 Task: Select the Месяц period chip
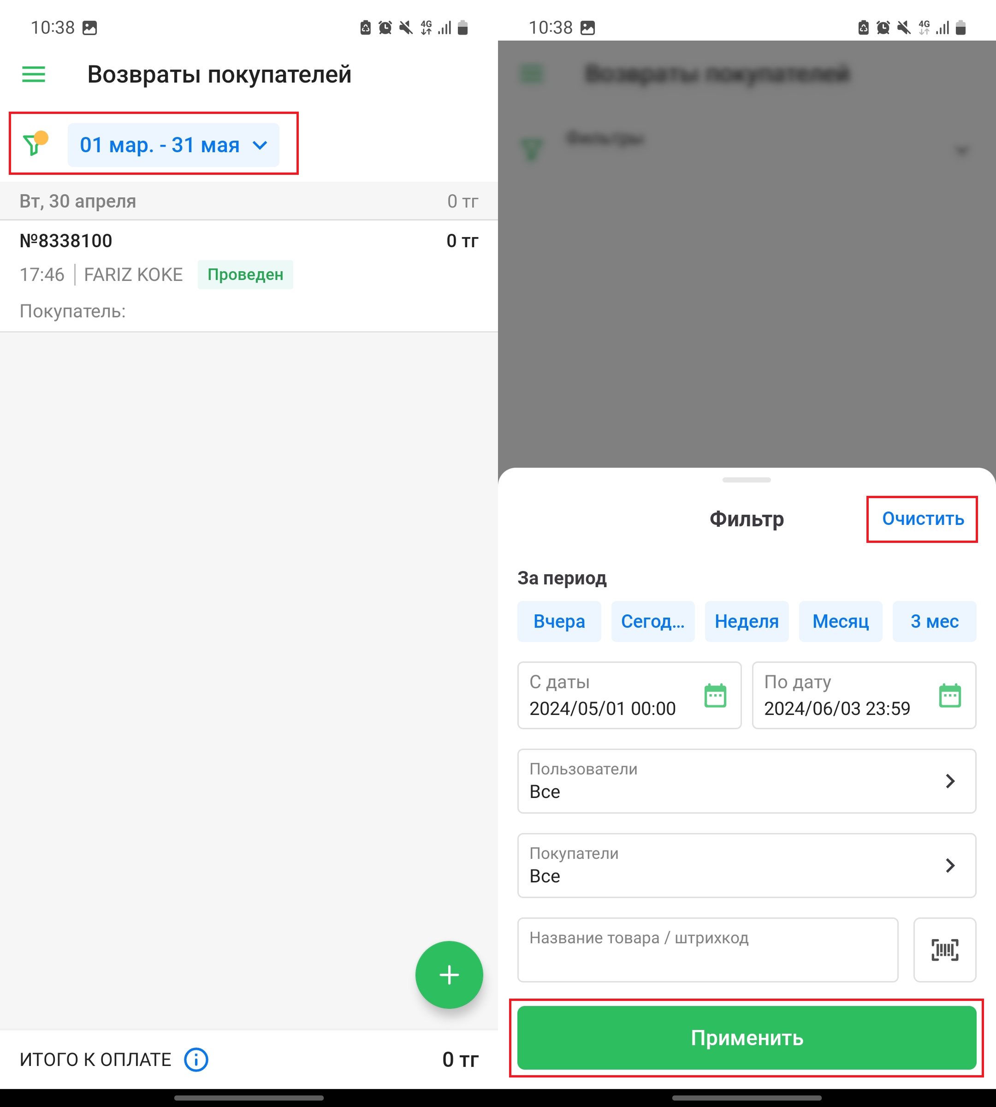pyautogui.click(x=841, y=621)
